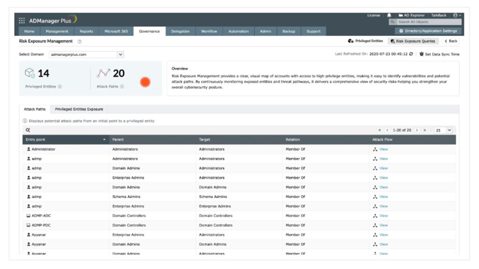
Task: Click info icon beside Attack Paths count
Action: [x=122, y=86]
